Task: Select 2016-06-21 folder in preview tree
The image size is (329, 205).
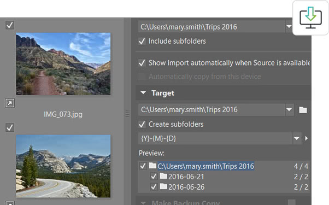Action: (x=186, y=177)
